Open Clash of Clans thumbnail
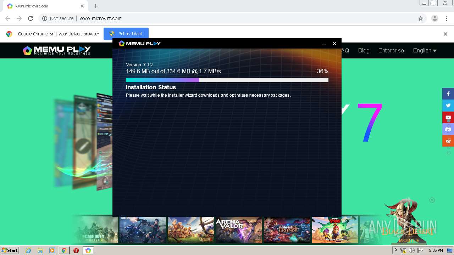Screen dimensions: 454x255 coord(191,230)
